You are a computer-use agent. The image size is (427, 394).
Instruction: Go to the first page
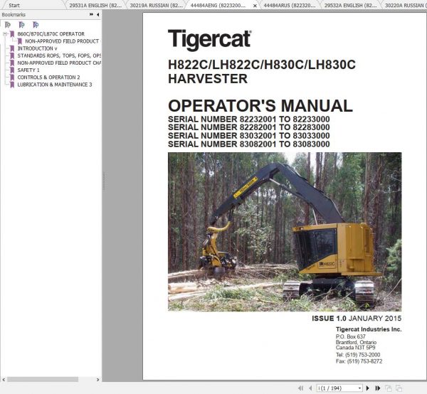pos(300,388)
